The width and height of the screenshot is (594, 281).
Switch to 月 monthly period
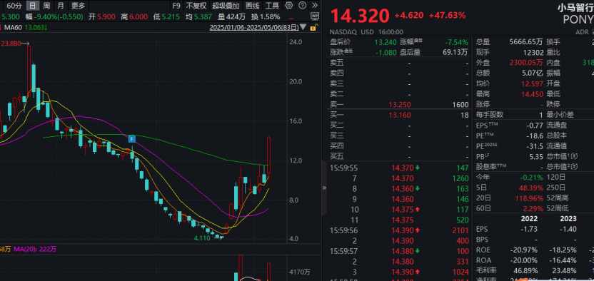click(61, 6)
